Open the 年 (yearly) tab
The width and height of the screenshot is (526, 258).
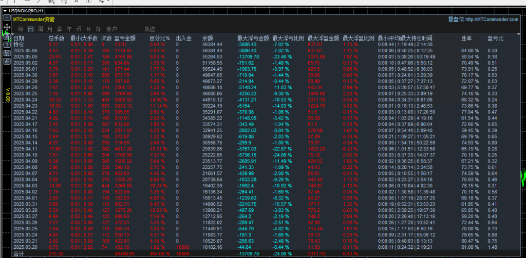click(x=69, y=29)
